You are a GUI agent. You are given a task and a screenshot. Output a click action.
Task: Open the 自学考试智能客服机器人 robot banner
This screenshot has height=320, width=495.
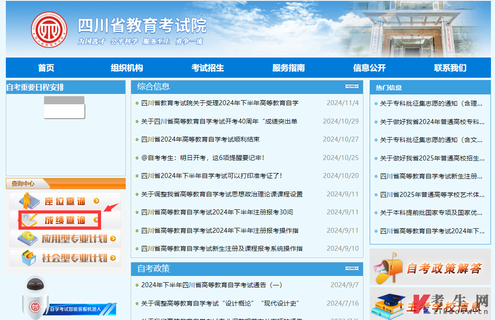click(x=69, y=298)
